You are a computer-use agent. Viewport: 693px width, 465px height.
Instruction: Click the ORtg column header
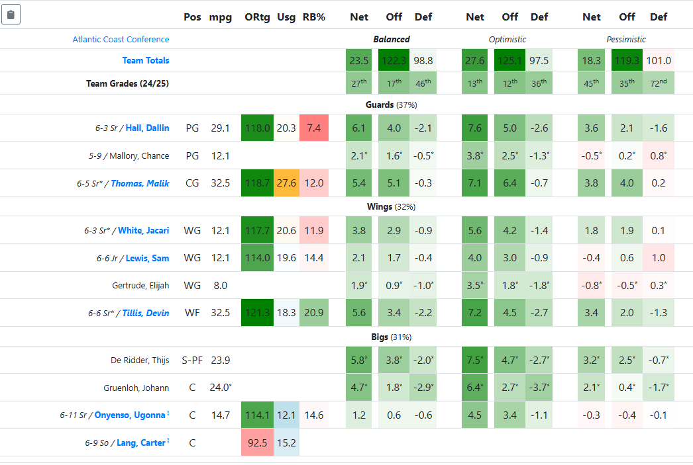[257, 17]
